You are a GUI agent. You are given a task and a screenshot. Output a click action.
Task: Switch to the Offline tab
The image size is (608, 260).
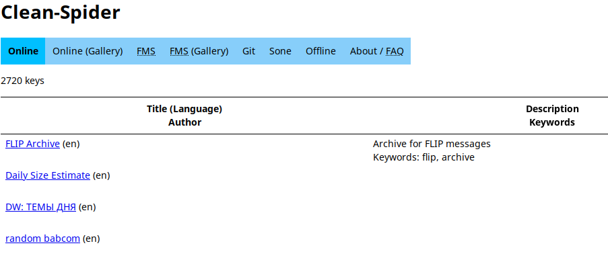[320, 51]
